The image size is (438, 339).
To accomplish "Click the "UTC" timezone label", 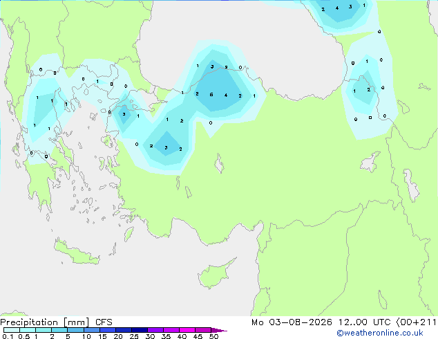I will [381, 322].
